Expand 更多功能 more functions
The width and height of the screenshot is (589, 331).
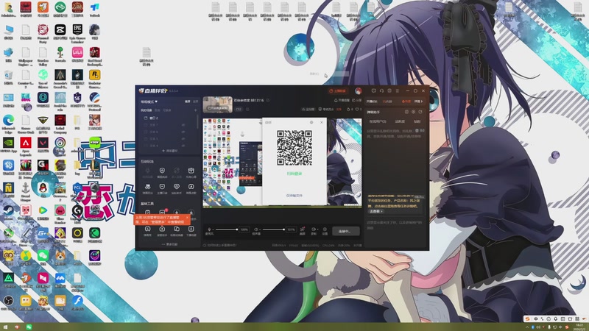pyautogui.click(x=169, y=244)
